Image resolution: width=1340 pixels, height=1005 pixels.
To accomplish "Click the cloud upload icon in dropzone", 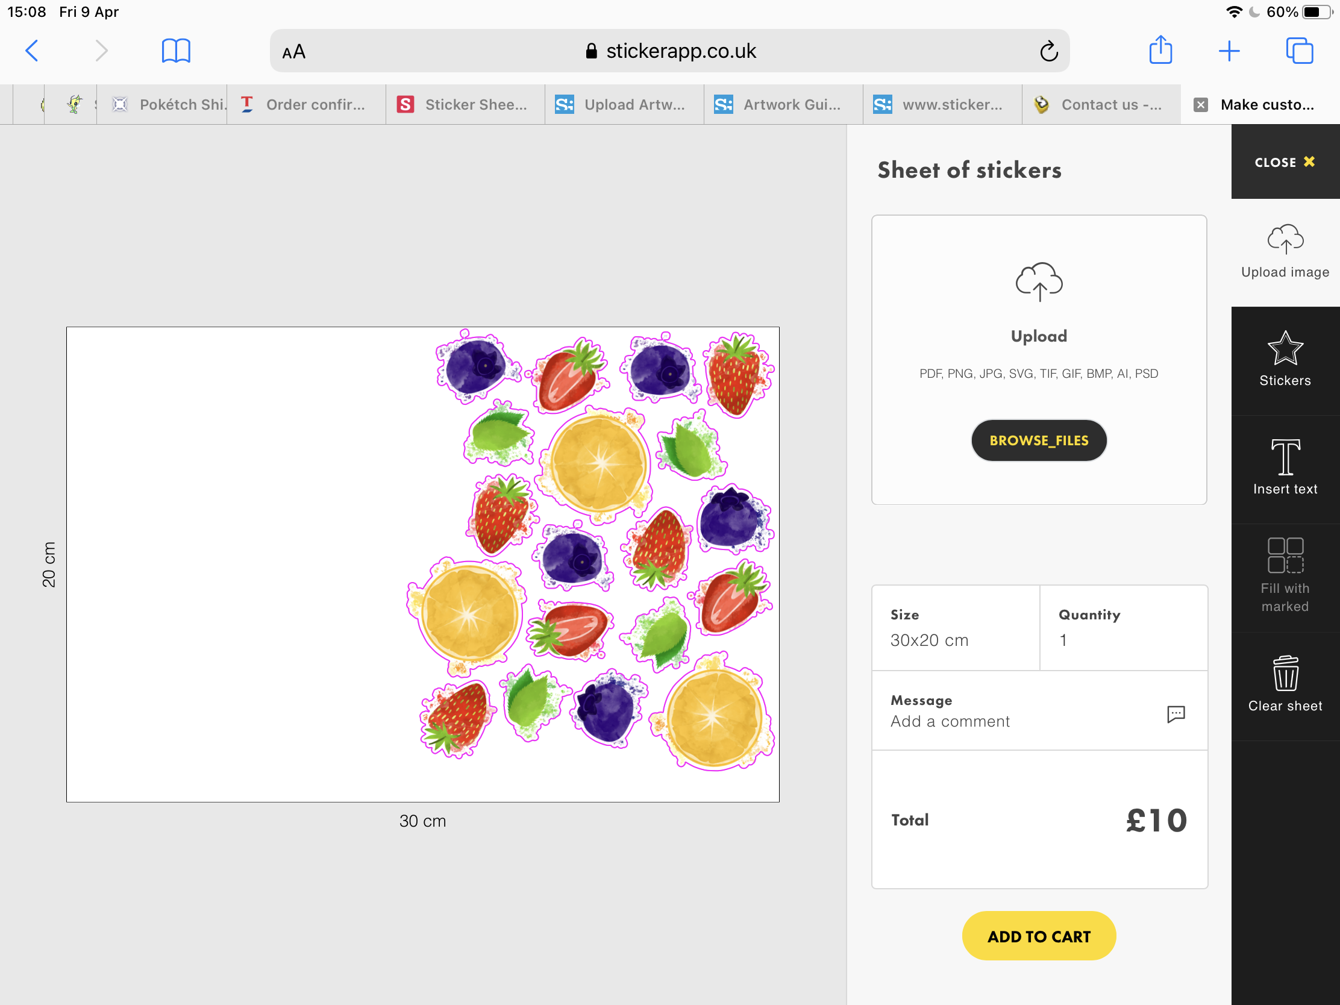I will (1038, 282).
